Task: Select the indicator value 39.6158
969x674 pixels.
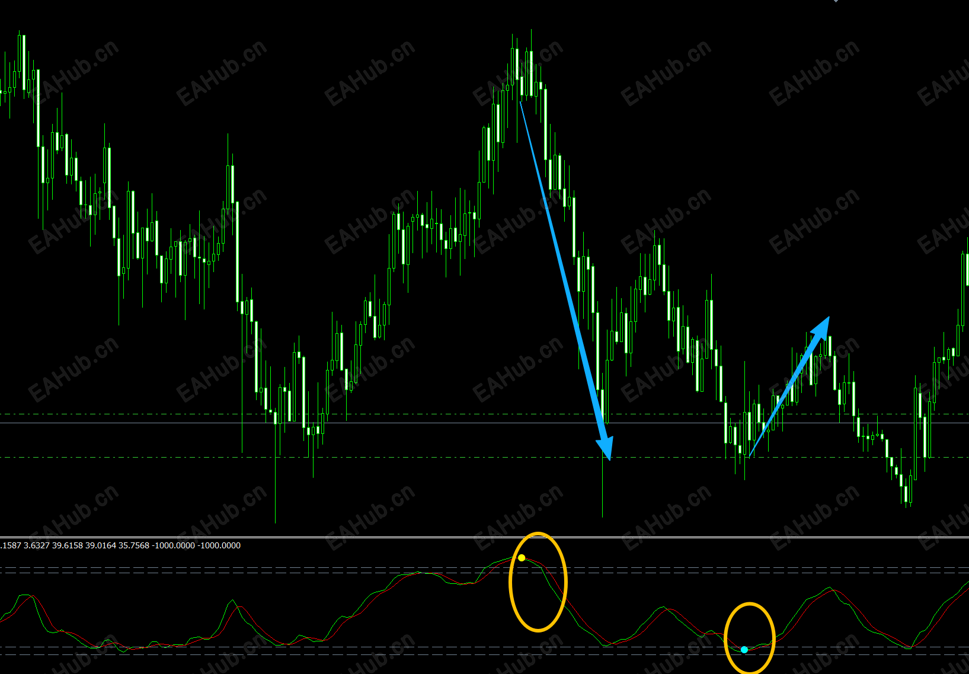Action: pyautogui.click(x=68, y=545)
